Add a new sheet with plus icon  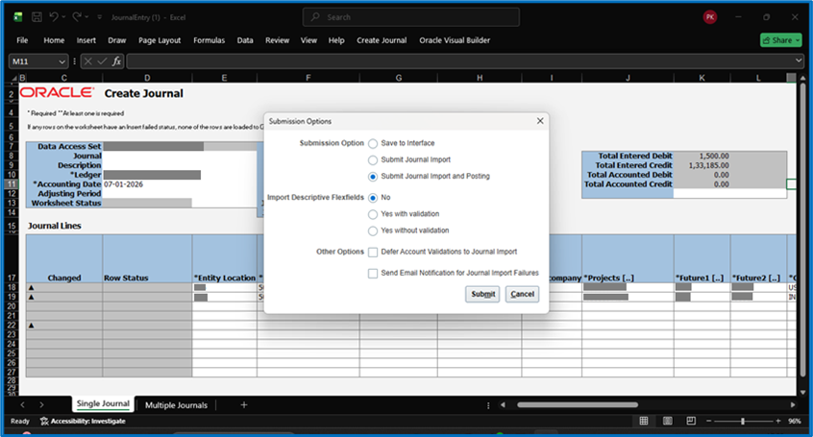pos(244,405)
